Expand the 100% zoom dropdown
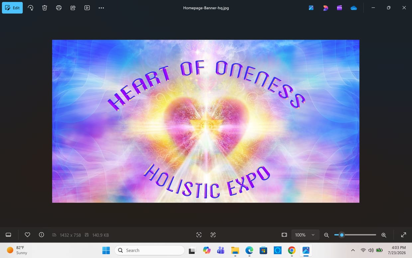This screenshot has width=412, height=258. coord(305,235)
